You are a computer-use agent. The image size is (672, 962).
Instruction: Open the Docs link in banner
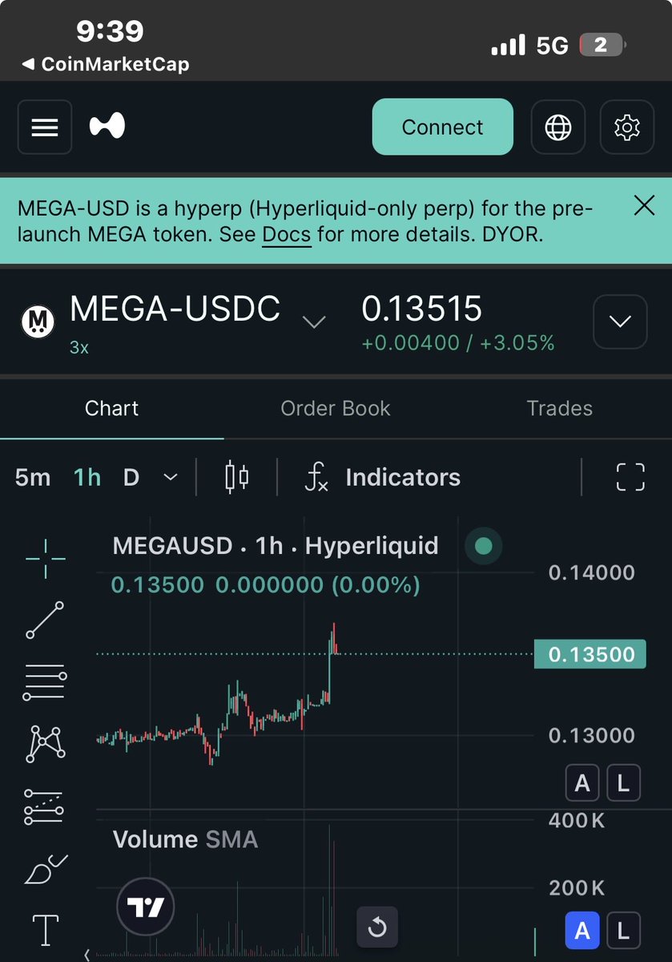click(286, 235)
